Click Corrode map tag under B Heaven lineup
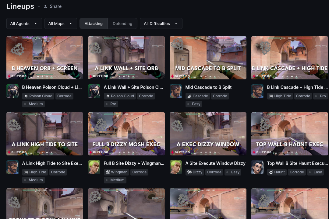 tap(64, 96)
